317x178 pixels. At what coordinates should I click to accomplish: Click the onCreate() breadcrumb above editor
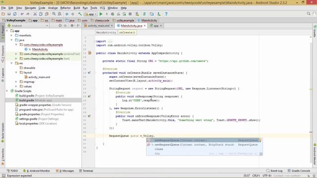(127, 32)
